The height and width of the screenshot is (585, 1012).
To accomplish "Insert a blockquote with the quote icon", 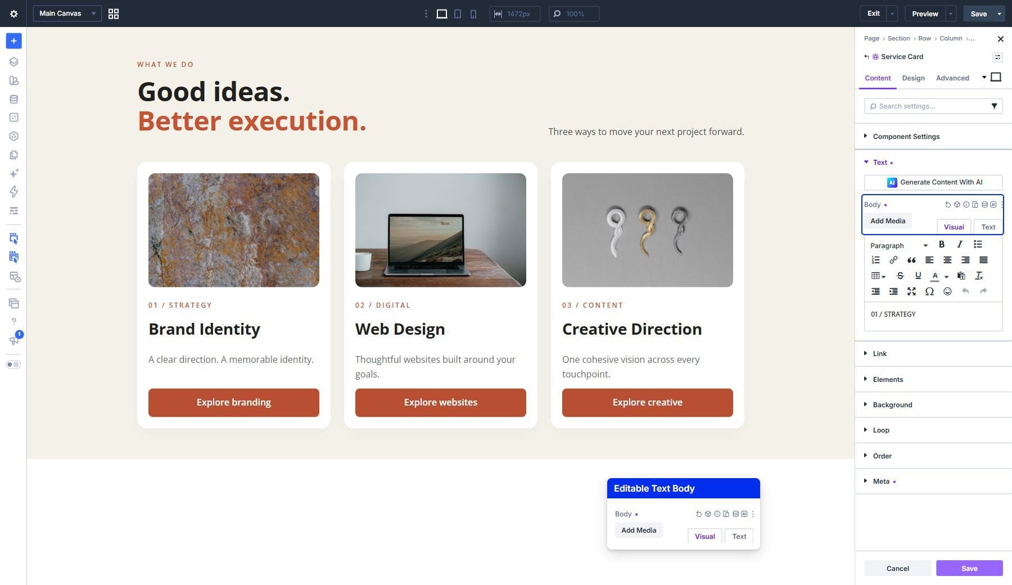I will [911, 260].
